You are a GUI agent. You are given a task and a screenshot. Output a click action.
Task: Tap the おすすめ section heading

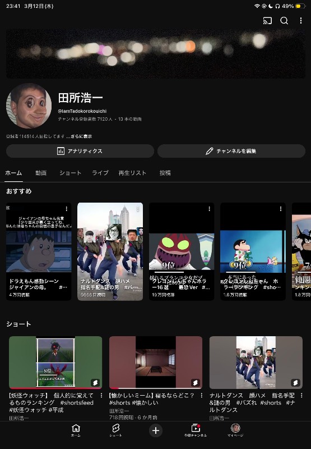19,191
